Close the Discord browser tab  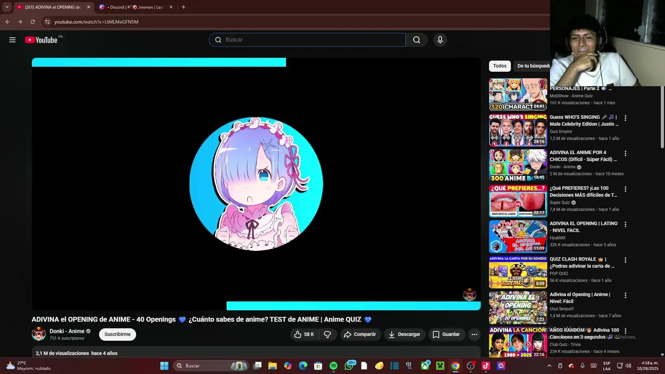[171, 7]
